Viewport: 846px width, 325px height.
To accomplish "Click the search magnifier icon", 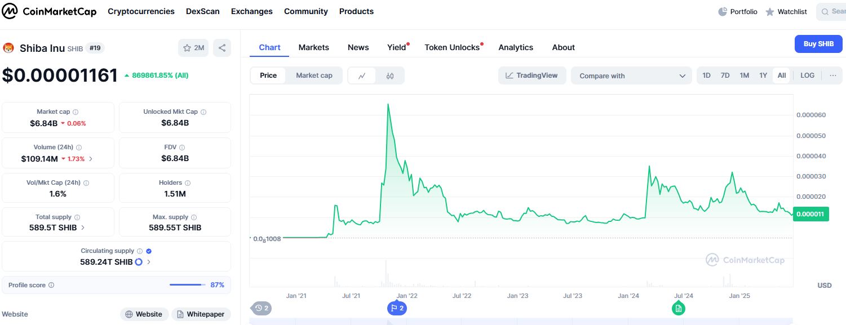I will coord(826,12).
